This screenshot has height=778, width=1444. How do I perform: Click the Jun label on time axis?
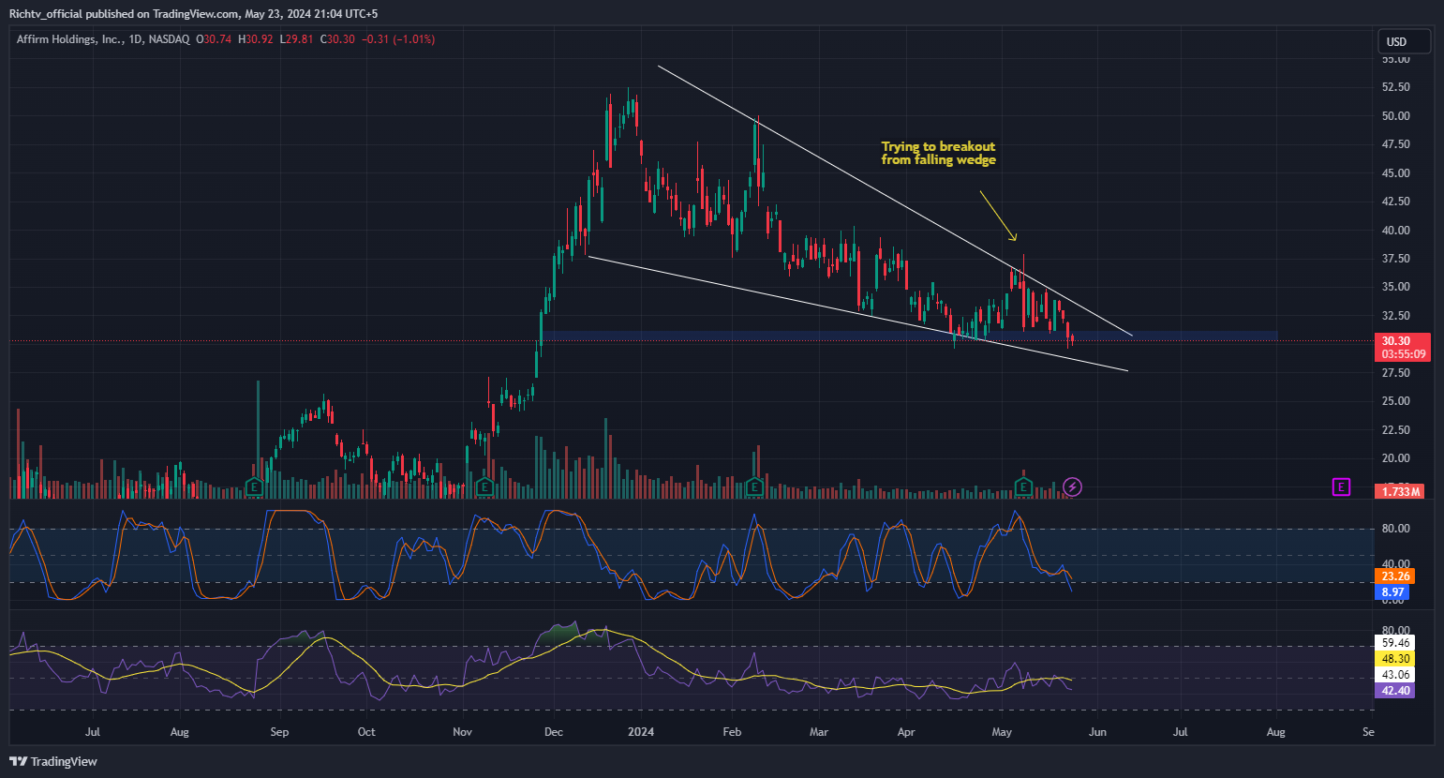pyautogui.click(x=1097, y=732)
